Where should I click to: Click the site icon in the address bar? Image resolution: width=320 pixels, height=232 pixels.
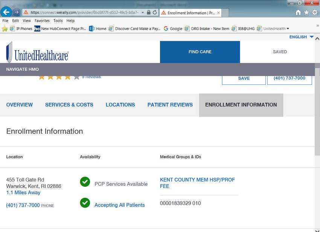[x=26, y=12]
